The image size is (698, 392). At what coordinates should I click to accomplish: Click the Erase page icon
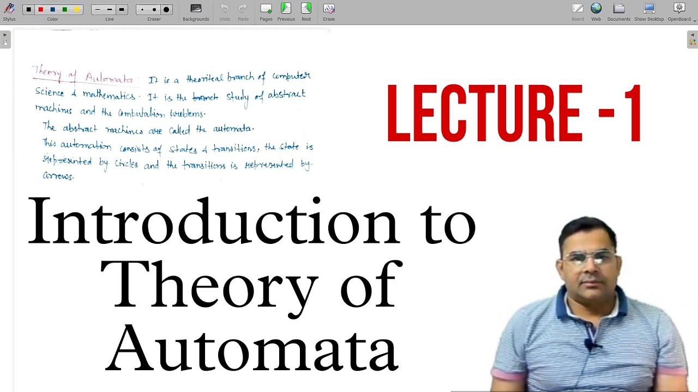[x=329, y=11]
